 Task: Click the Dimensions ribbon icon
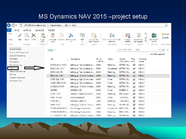click(71, 36)
